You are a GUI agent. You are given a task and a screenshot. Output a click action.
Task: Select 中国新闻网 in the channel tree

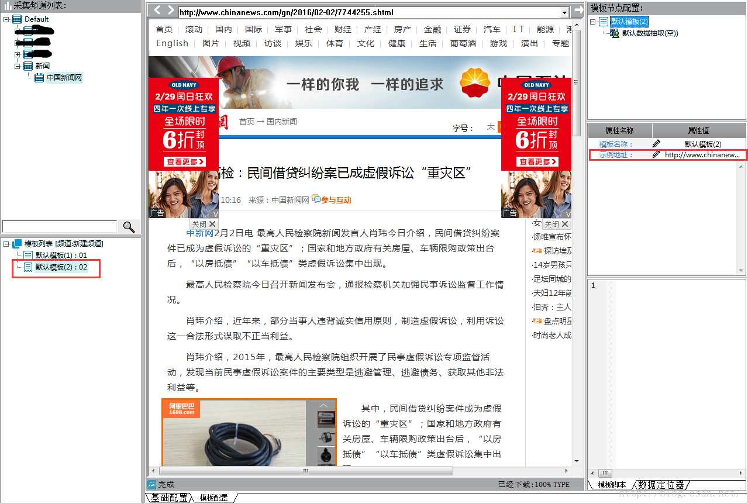(x=64, y=78)
